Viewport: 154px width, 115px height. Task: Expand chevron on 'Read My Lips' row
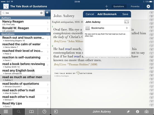pyautogui.click(x=48, y=104)
